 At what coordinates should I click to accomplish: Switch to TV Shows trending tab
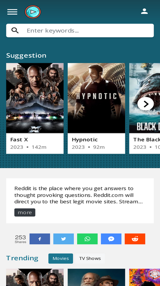click(90, 259)
